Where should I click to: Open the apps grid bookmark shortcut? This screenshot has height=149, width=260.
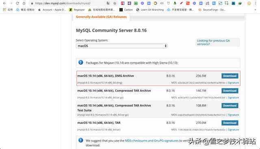pyautogui.click(x=8, y=10)
